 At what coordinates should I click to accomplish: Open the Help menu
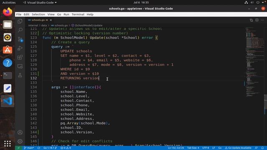[x=90, y=15]
